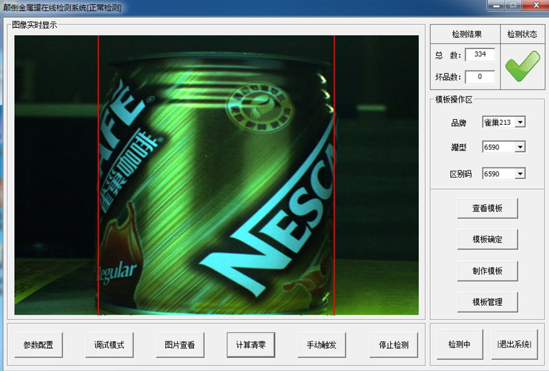Close the inspection system window

[x=536, y=5]
